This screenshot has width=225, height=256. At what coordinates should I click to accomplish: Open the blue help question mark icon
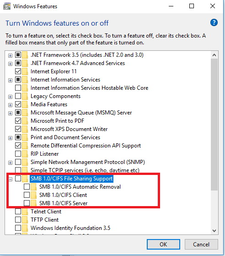(214, 22)
